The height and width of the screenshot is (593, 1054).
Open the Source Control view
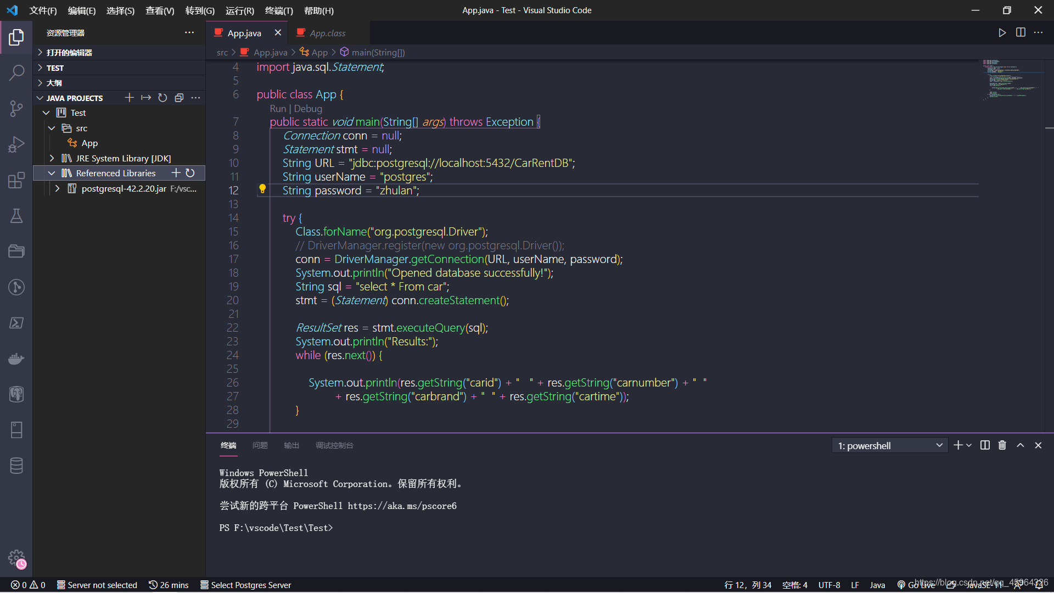16,108
